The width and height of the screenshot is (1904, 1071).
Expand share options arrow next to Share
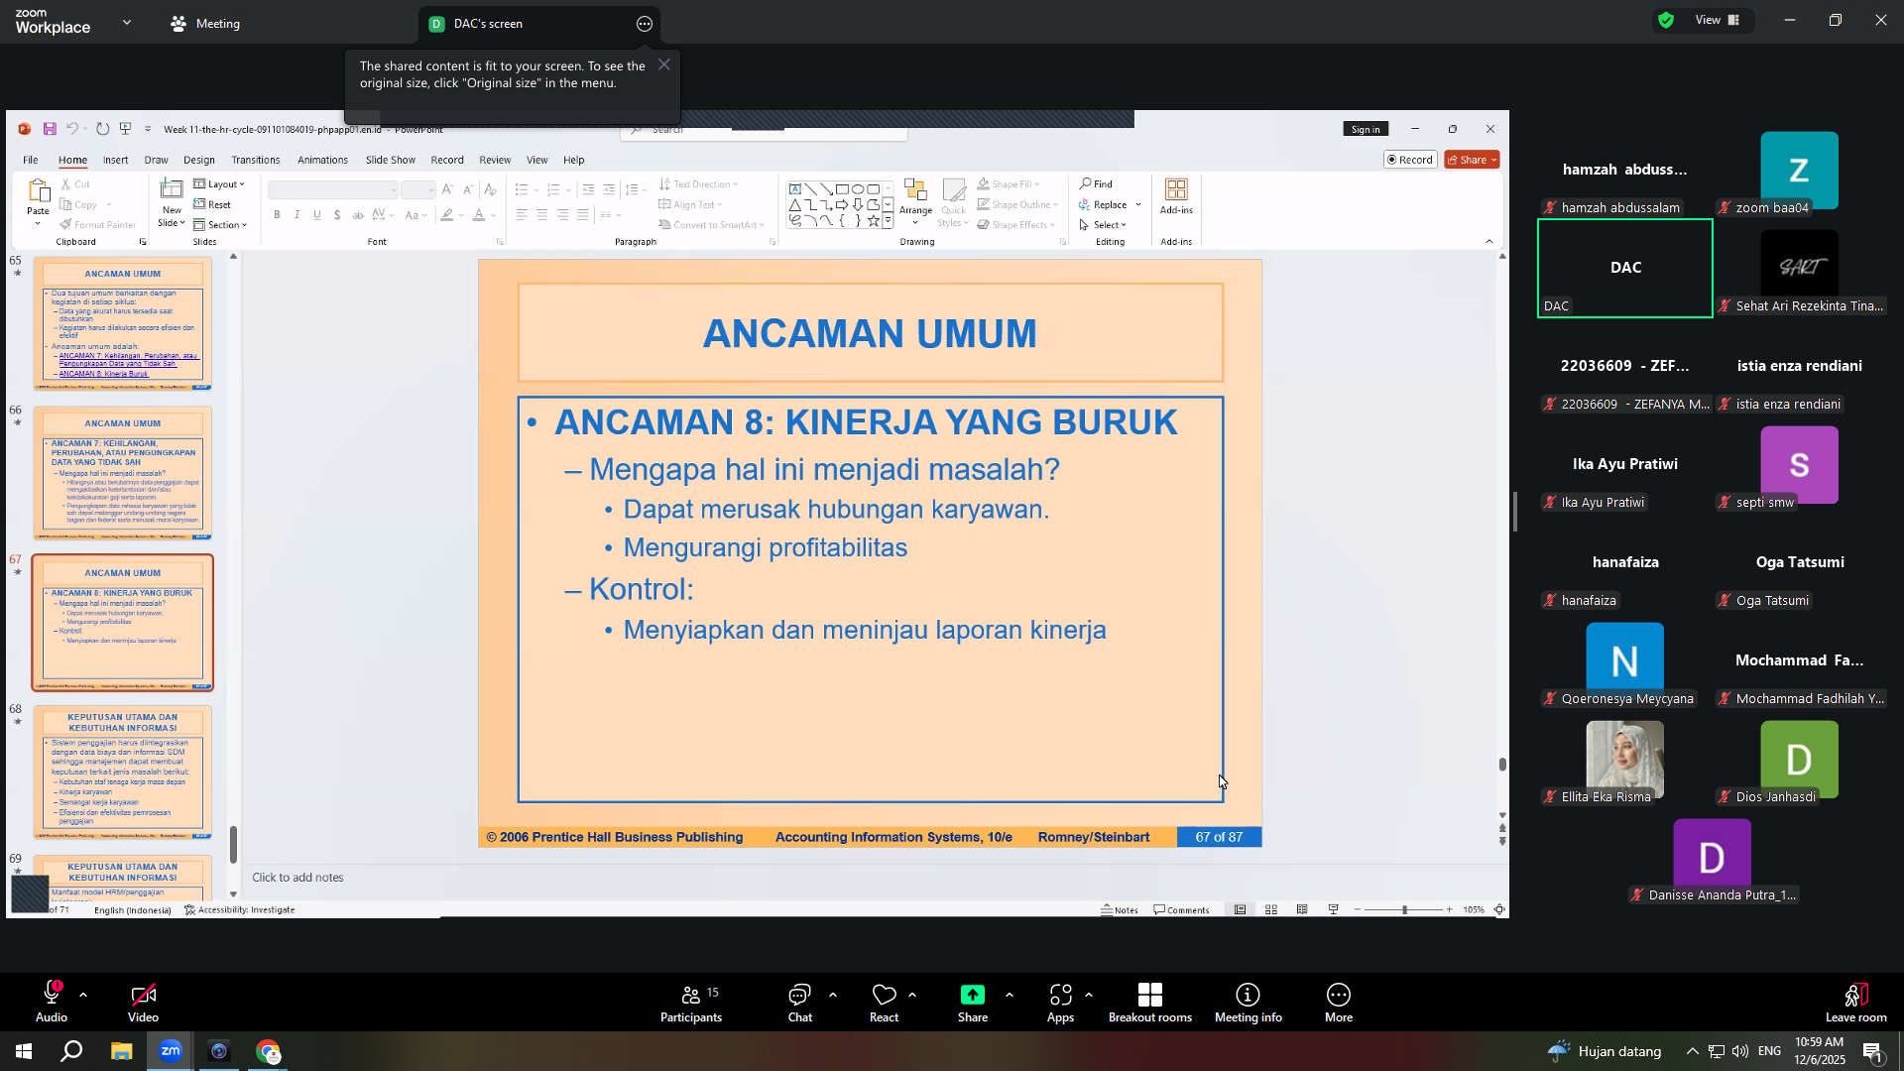tap(1010, 995)
